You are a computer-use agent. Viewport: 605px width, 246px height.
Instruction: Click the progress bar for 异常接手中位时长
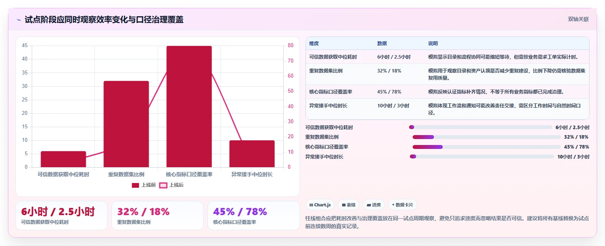[x=482, y=156]
